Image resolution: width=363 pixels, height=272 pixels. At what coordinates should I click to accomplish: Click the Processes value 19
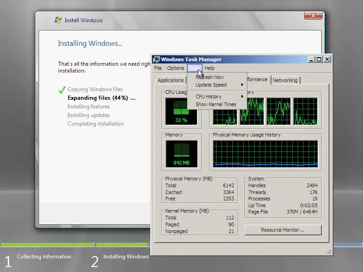(315, 199)
